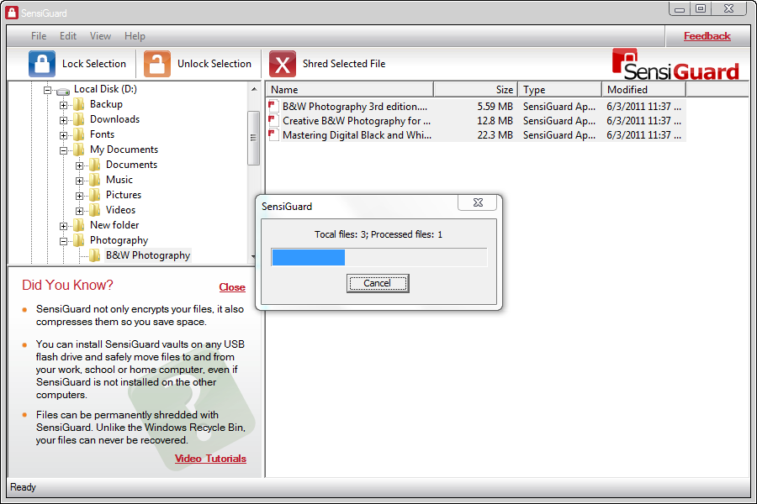
Task: Select the Videos folder in the tree
Action: click(120, 210)
